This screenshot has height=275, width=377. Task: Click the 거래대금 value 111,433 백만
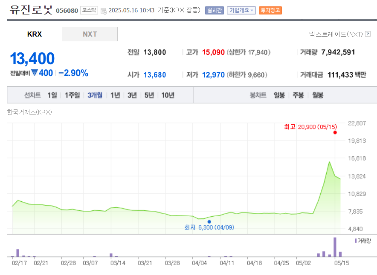[347, 75]
